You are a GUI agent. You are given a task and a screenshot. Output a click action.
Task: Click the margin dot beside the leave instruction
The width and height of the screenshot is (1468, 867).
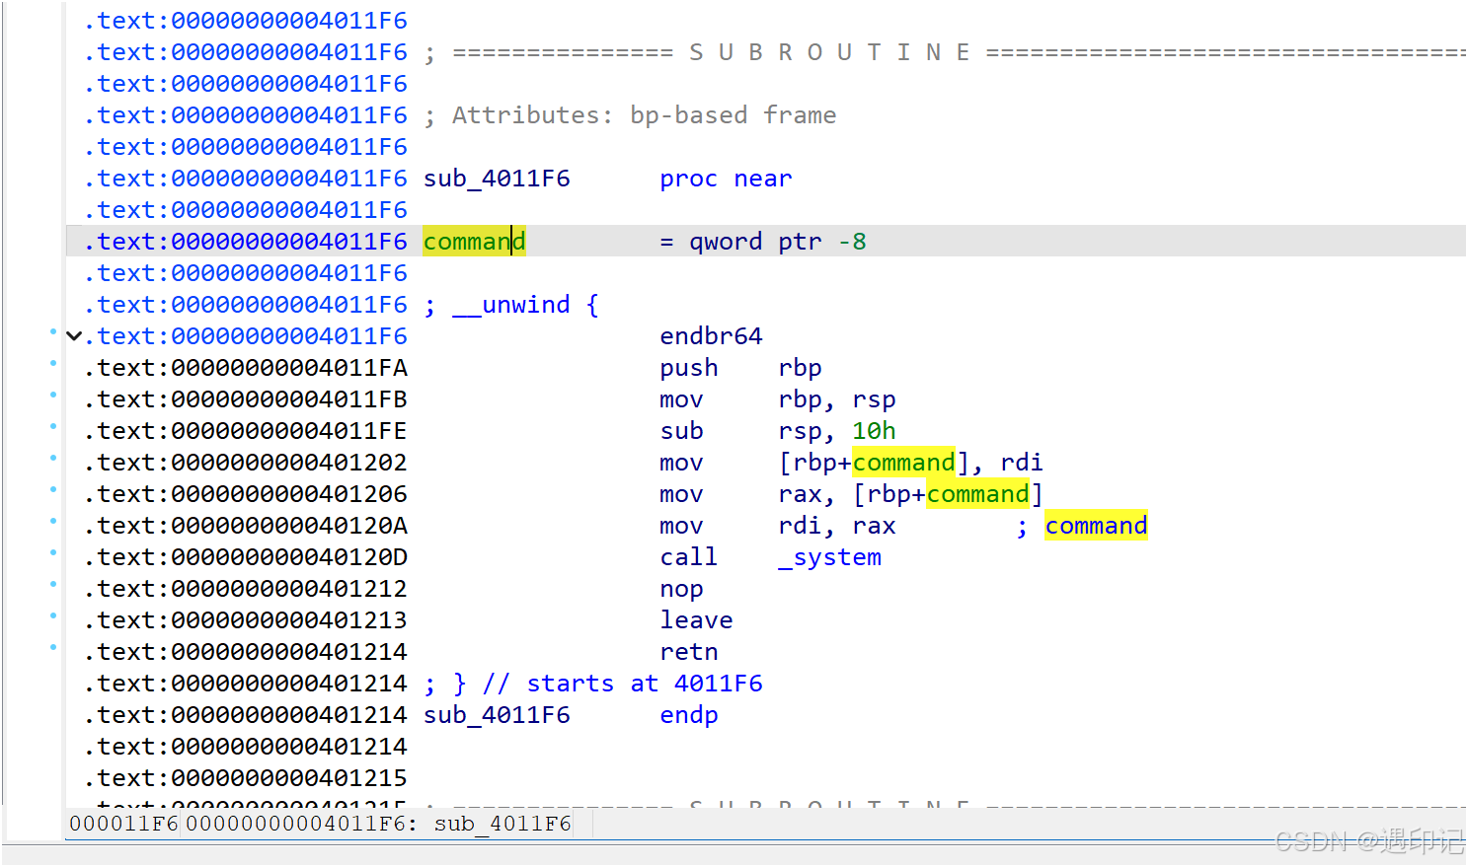coord(54,619)
